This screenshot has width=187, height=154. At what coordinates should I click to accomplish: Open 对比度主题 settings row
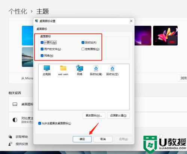pyautogui.click(x=21, y=120)
